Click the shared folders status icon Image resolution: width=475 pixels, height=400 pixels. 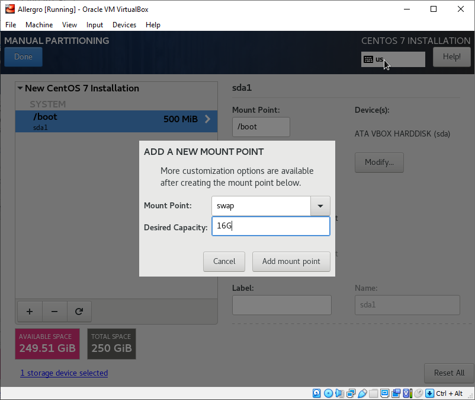[374, 393]
